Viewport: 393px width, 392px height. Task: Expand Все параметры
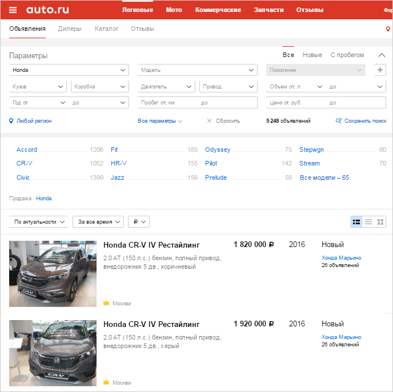tap(160, 121)
